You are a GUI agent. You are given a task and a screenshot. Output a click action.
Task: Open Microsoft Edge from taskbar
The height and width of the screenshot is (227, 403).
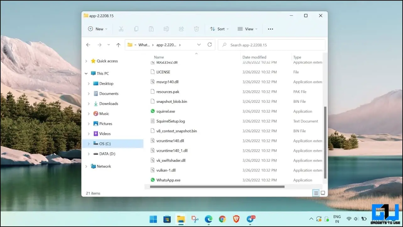[208, 219]
